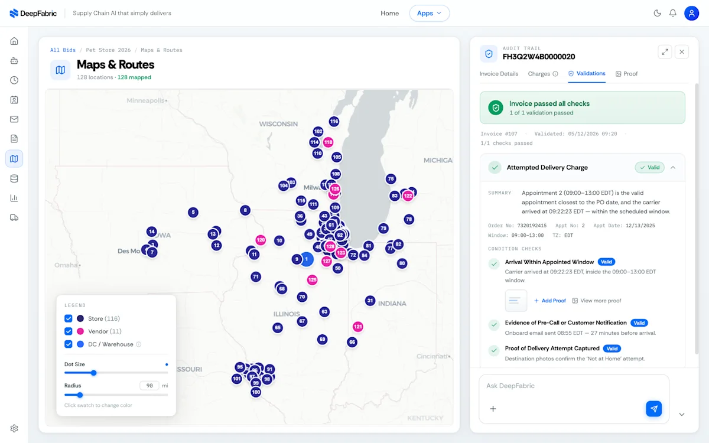Click the green shield in the passed banner
Screen dimensions: 709x443
tap(496, 108)
